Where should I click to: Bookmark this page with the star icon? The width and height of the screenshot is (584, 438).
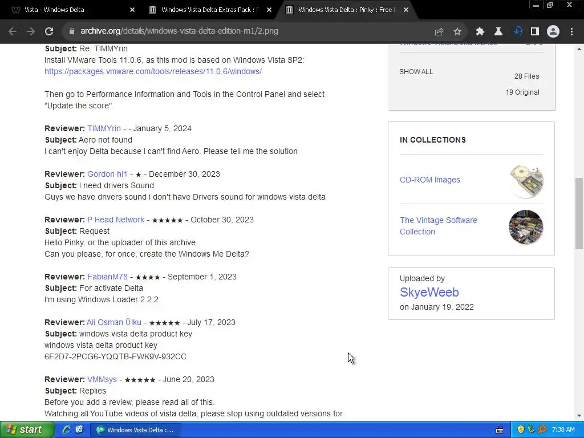(x=457, y=31)
